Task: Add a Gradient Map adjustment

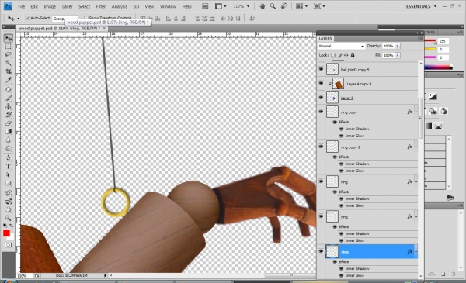Action: (x=428, y=126)
